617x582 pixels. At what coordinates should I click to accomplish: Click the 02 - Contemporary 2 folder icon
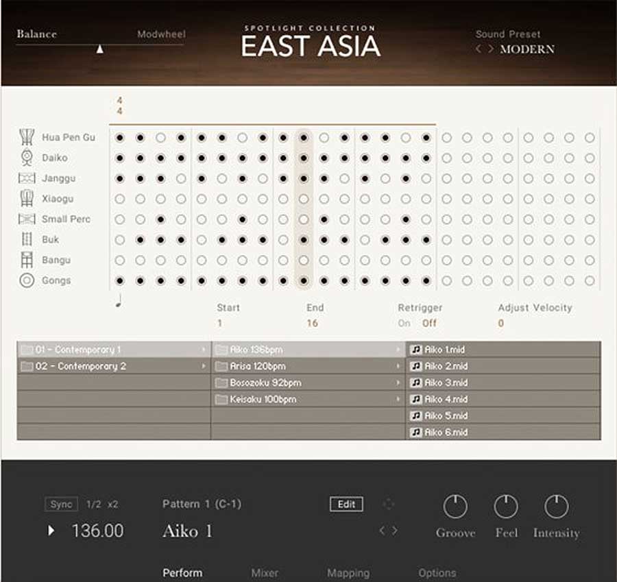pos(27,367)
